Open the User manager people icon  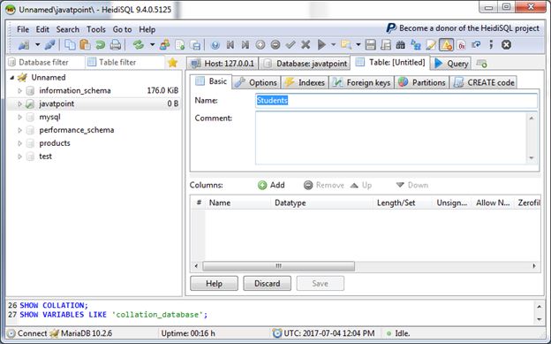[x=164, y=45]
